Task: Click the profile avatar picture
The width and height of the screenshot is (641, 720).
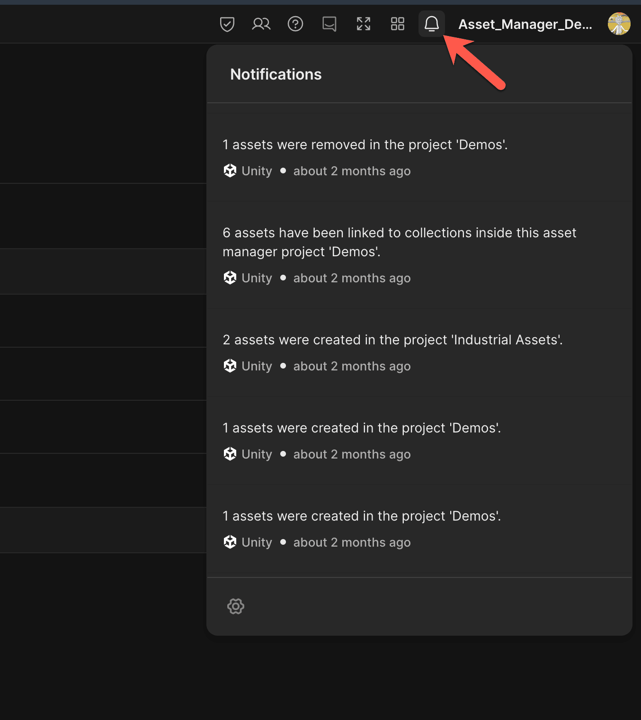Action: pyautogui.click(x=619, y=24)
